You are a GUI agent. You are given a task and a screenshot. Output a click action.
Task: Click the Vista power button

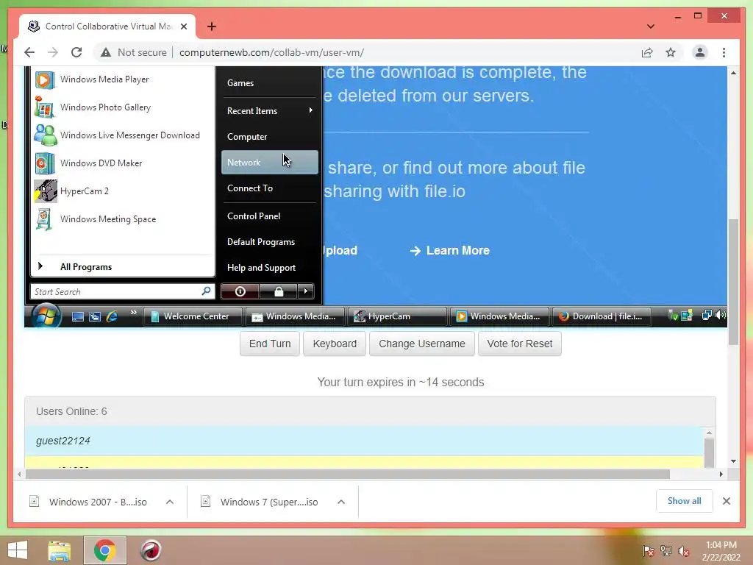click(240, 291)
